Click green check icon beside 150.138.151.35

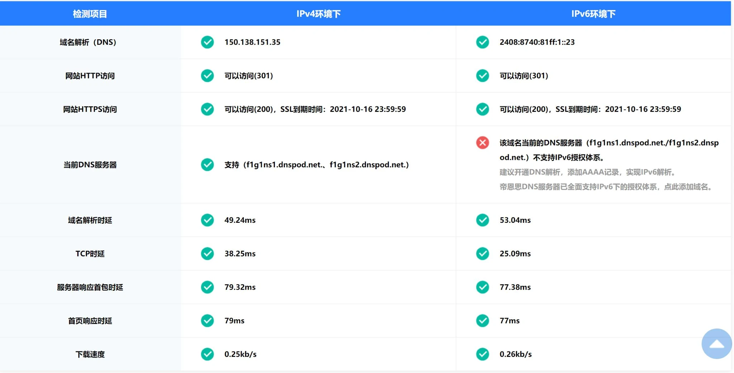[207, 42]
